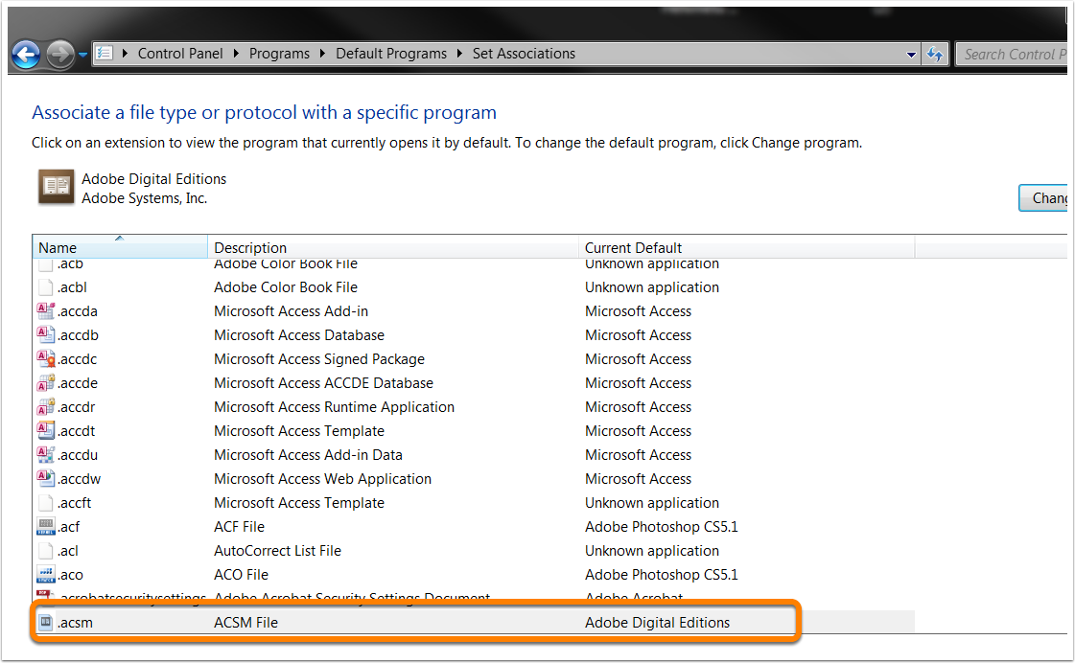The height and width of the screenshot is (663, 1075).
Task: Click the blank .acl file icon
Action: click(x=45, y=551)
